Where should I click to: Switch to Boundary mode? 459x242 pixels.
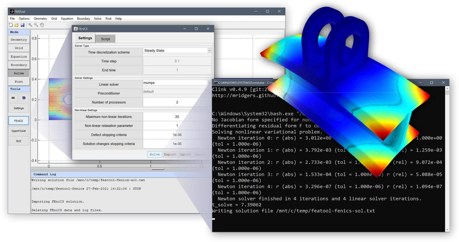19,65
